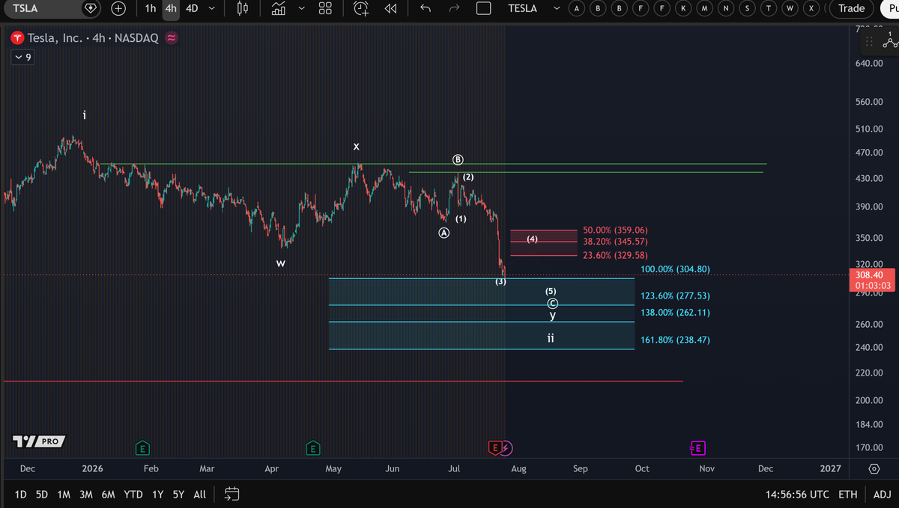899x508 pixels.
Task: Select the All date range
Action: (x=200, y=494)
